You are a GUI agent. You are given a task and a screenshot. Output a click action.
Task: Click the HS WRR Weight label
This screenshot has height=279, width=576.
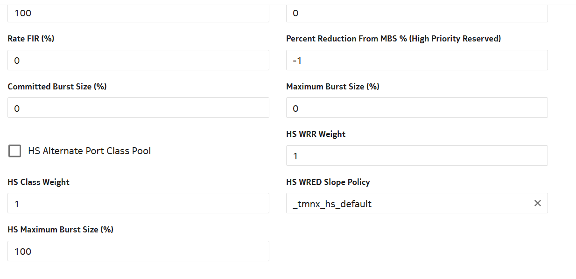[x=316, y=134]
